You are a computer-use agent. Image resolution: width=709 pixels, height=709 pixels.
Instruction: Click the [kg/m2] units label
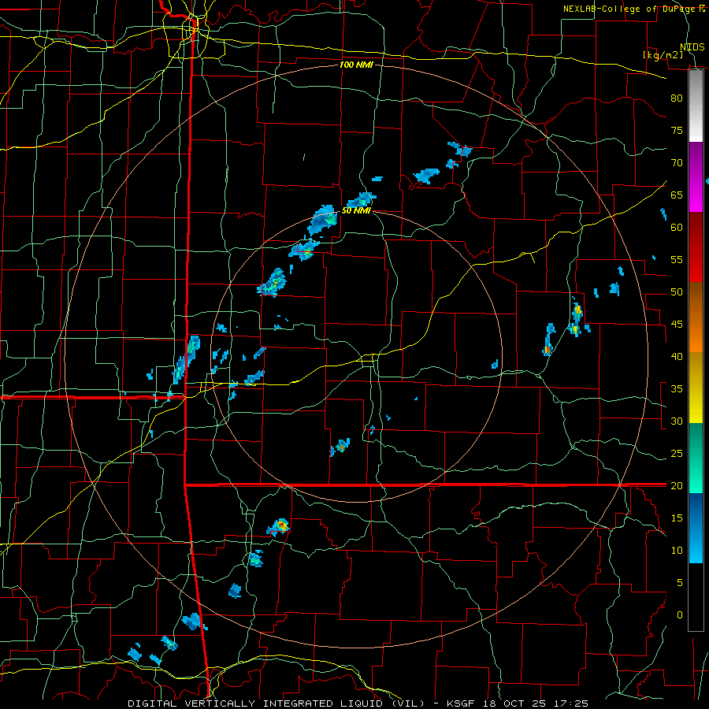(x=663, y=54)
